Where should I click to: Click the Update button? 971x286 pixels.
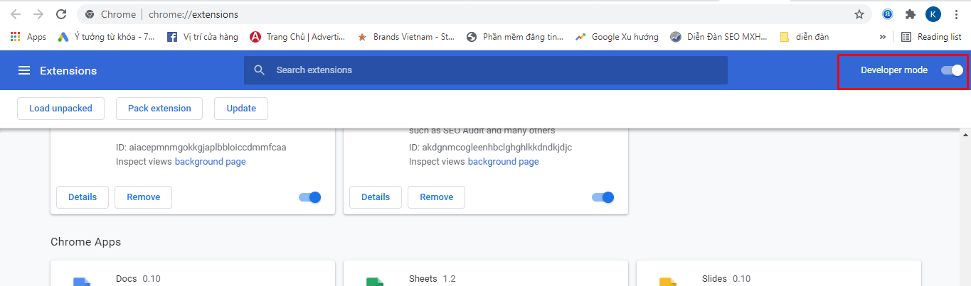click(x=241, y=109)
